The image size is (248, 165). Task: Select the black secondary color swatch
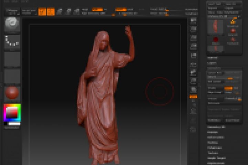pos(6,124)
